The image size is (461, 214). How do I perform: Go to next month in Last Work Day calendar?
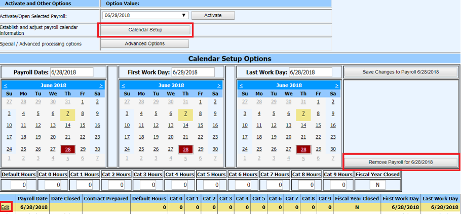336,85
